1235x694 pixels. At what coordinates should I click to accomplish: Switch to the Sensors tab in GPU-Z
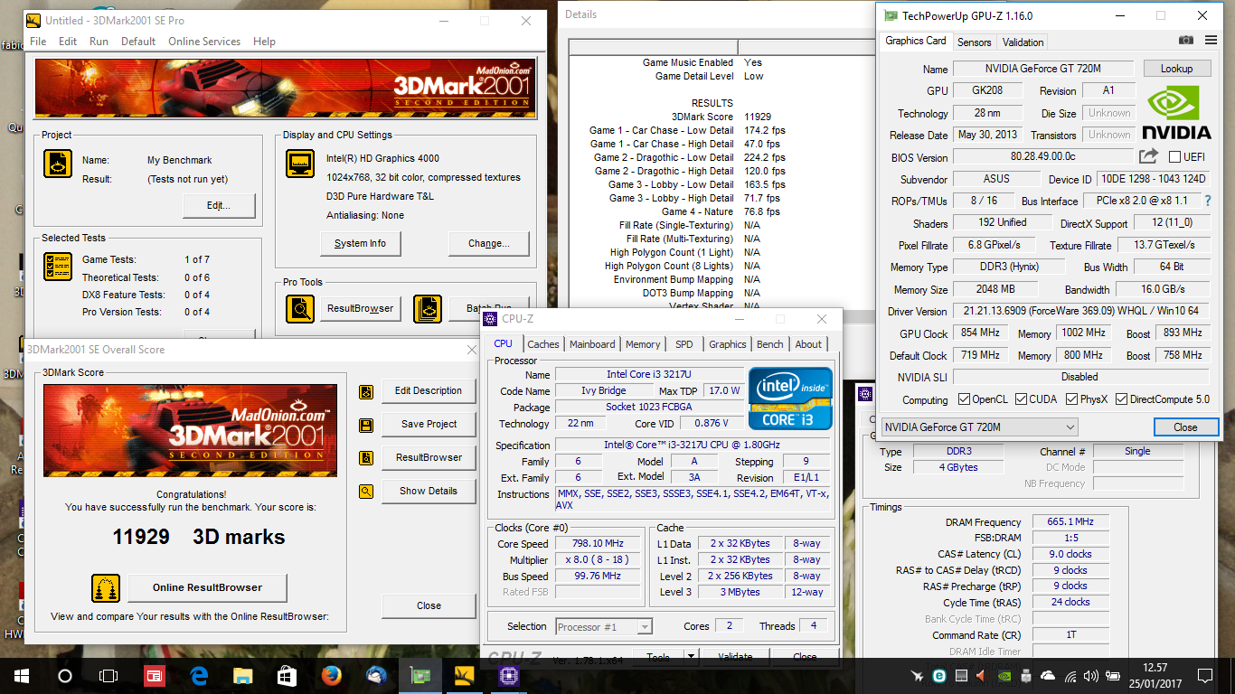click(975, 42)
